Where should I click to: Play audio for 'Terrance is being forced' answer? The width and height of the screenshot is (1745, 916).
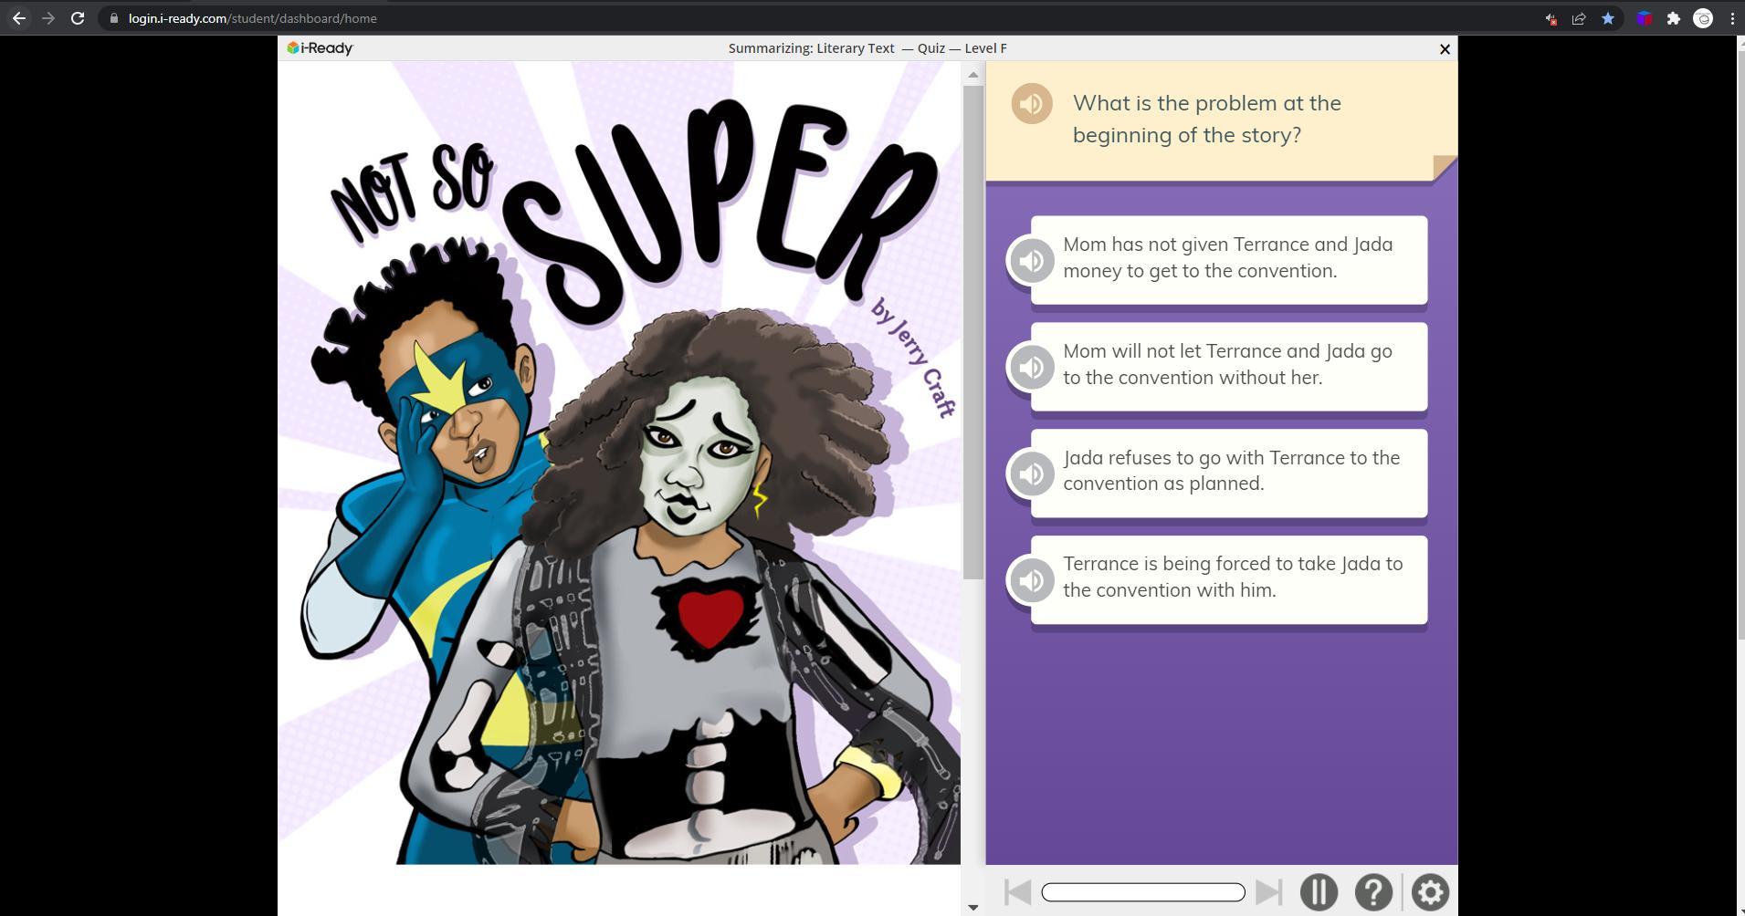pos(1032,580)
